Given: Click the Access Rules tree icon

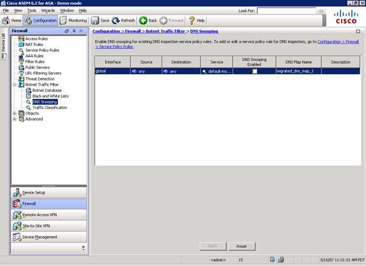Looking at the screenshot, I should pos(21,39).
